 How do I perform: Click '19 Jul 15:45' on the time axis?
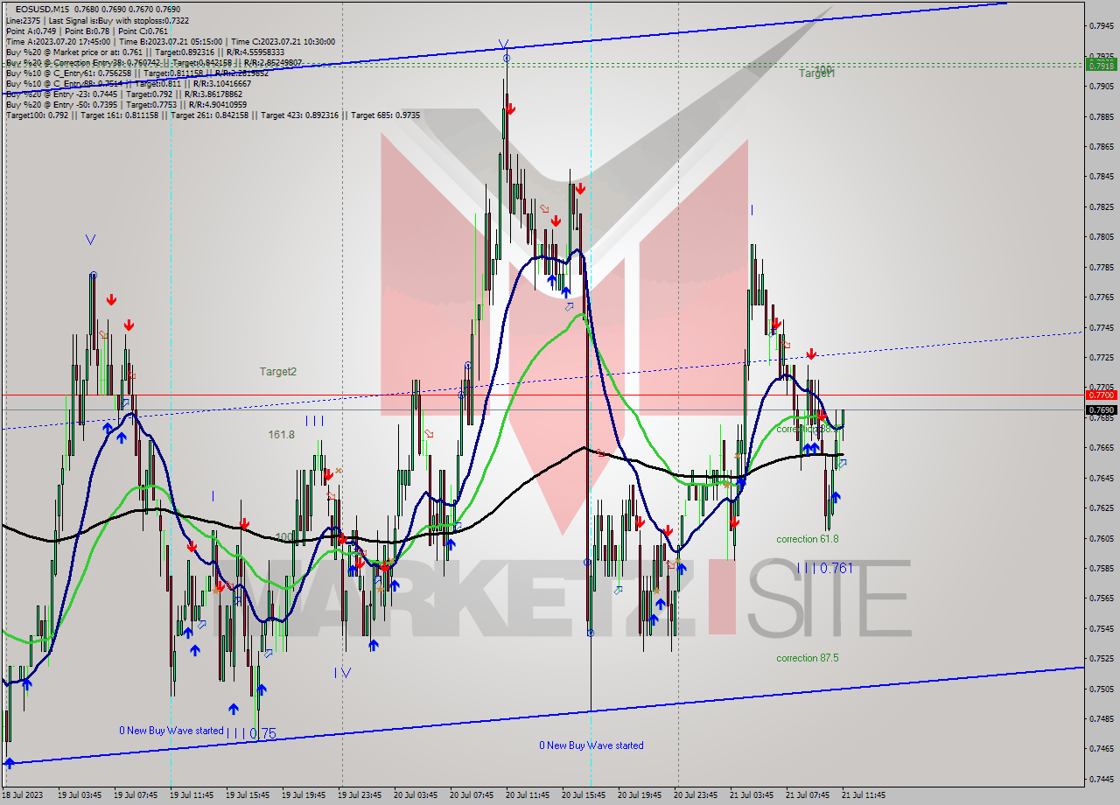248,795
